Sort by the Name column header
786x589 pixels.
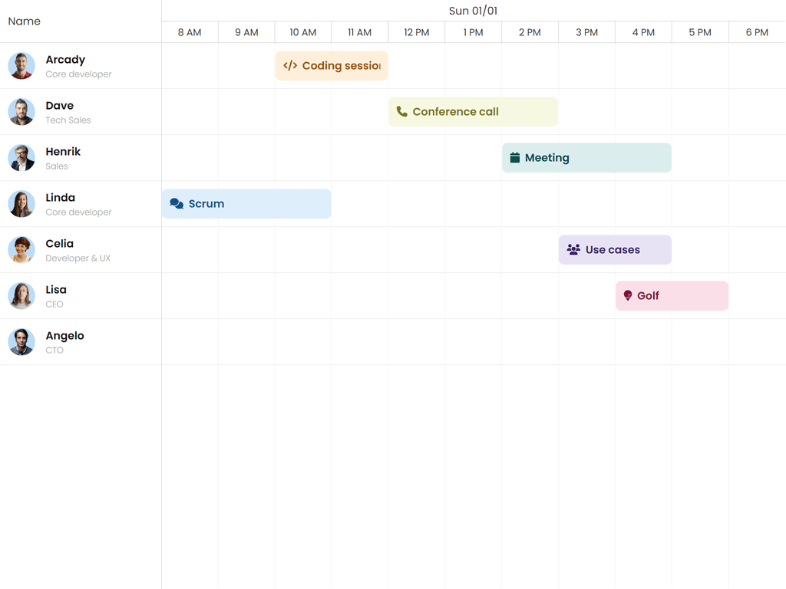coord(25,21)
